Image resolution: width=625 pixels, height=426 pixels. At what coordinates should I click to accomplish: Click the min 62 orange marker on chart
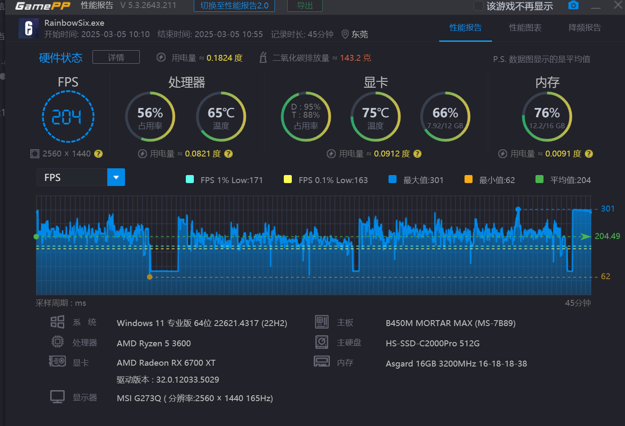click(x=149, y=277)
